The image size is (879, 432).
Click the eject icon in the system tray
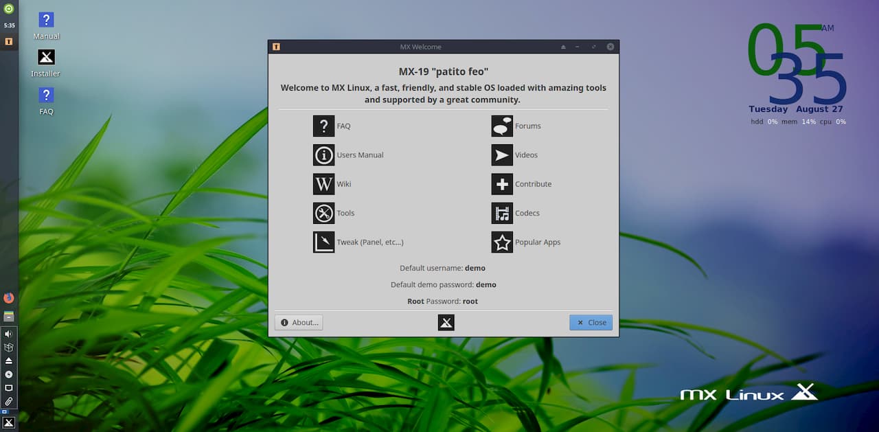pyautogui.click(x=9, y=361)
